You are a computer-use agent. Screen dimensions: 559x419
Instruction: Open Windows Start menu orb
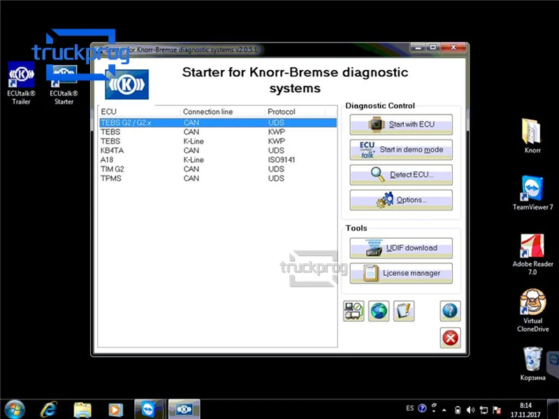point(15,409)
